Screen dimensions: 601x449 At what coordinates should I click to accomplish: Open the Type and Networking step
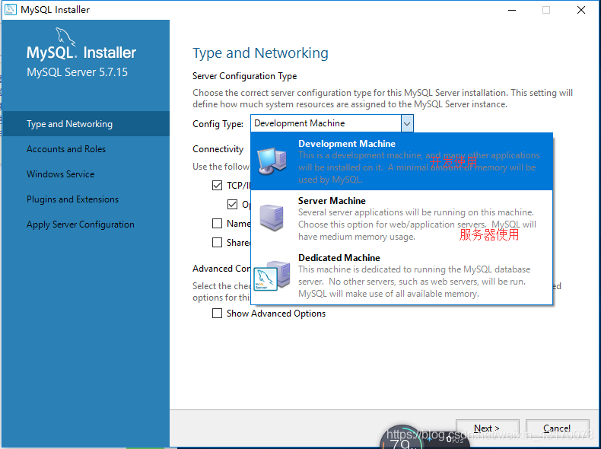(85, 124)
